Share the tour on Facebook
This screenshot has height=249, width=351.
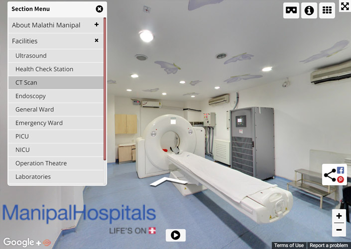tap(341, 170)
